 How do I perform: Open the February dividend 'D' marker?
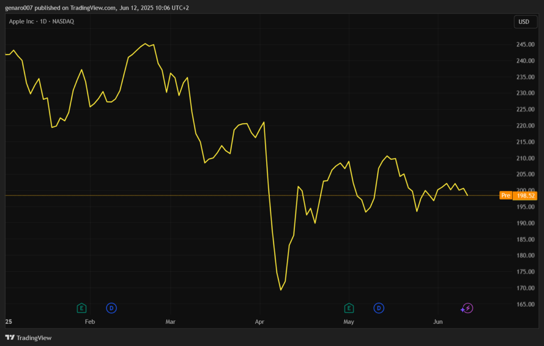click(x=112, y=308)
